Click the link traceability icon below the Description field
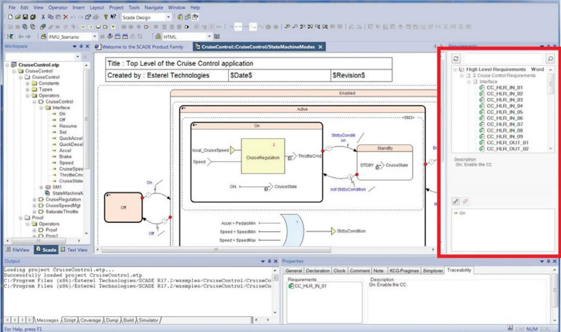This screenshot has width=561, height=332. pyautogui.click(x=456, y=201)
